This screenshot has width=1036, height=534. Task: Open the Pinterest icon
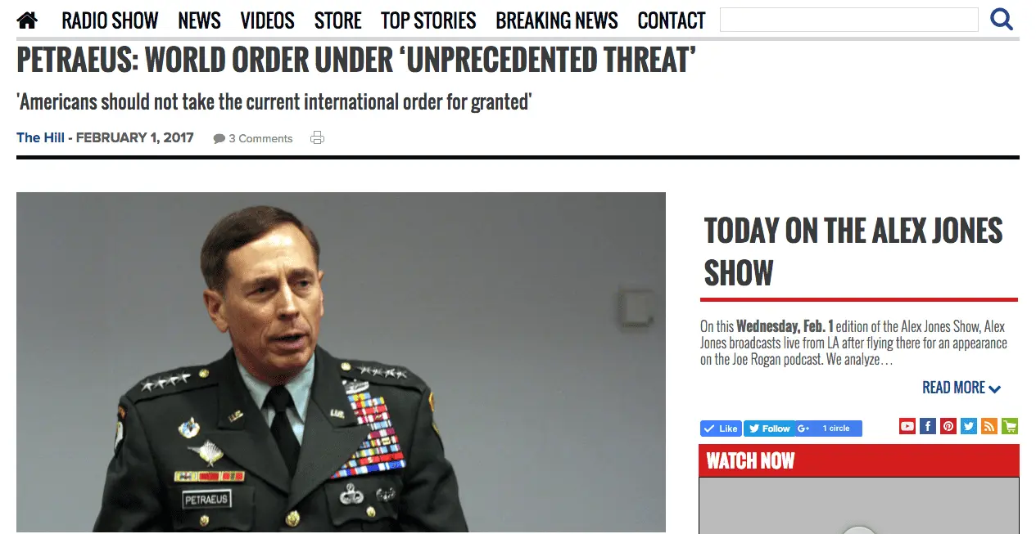(948, 426)
